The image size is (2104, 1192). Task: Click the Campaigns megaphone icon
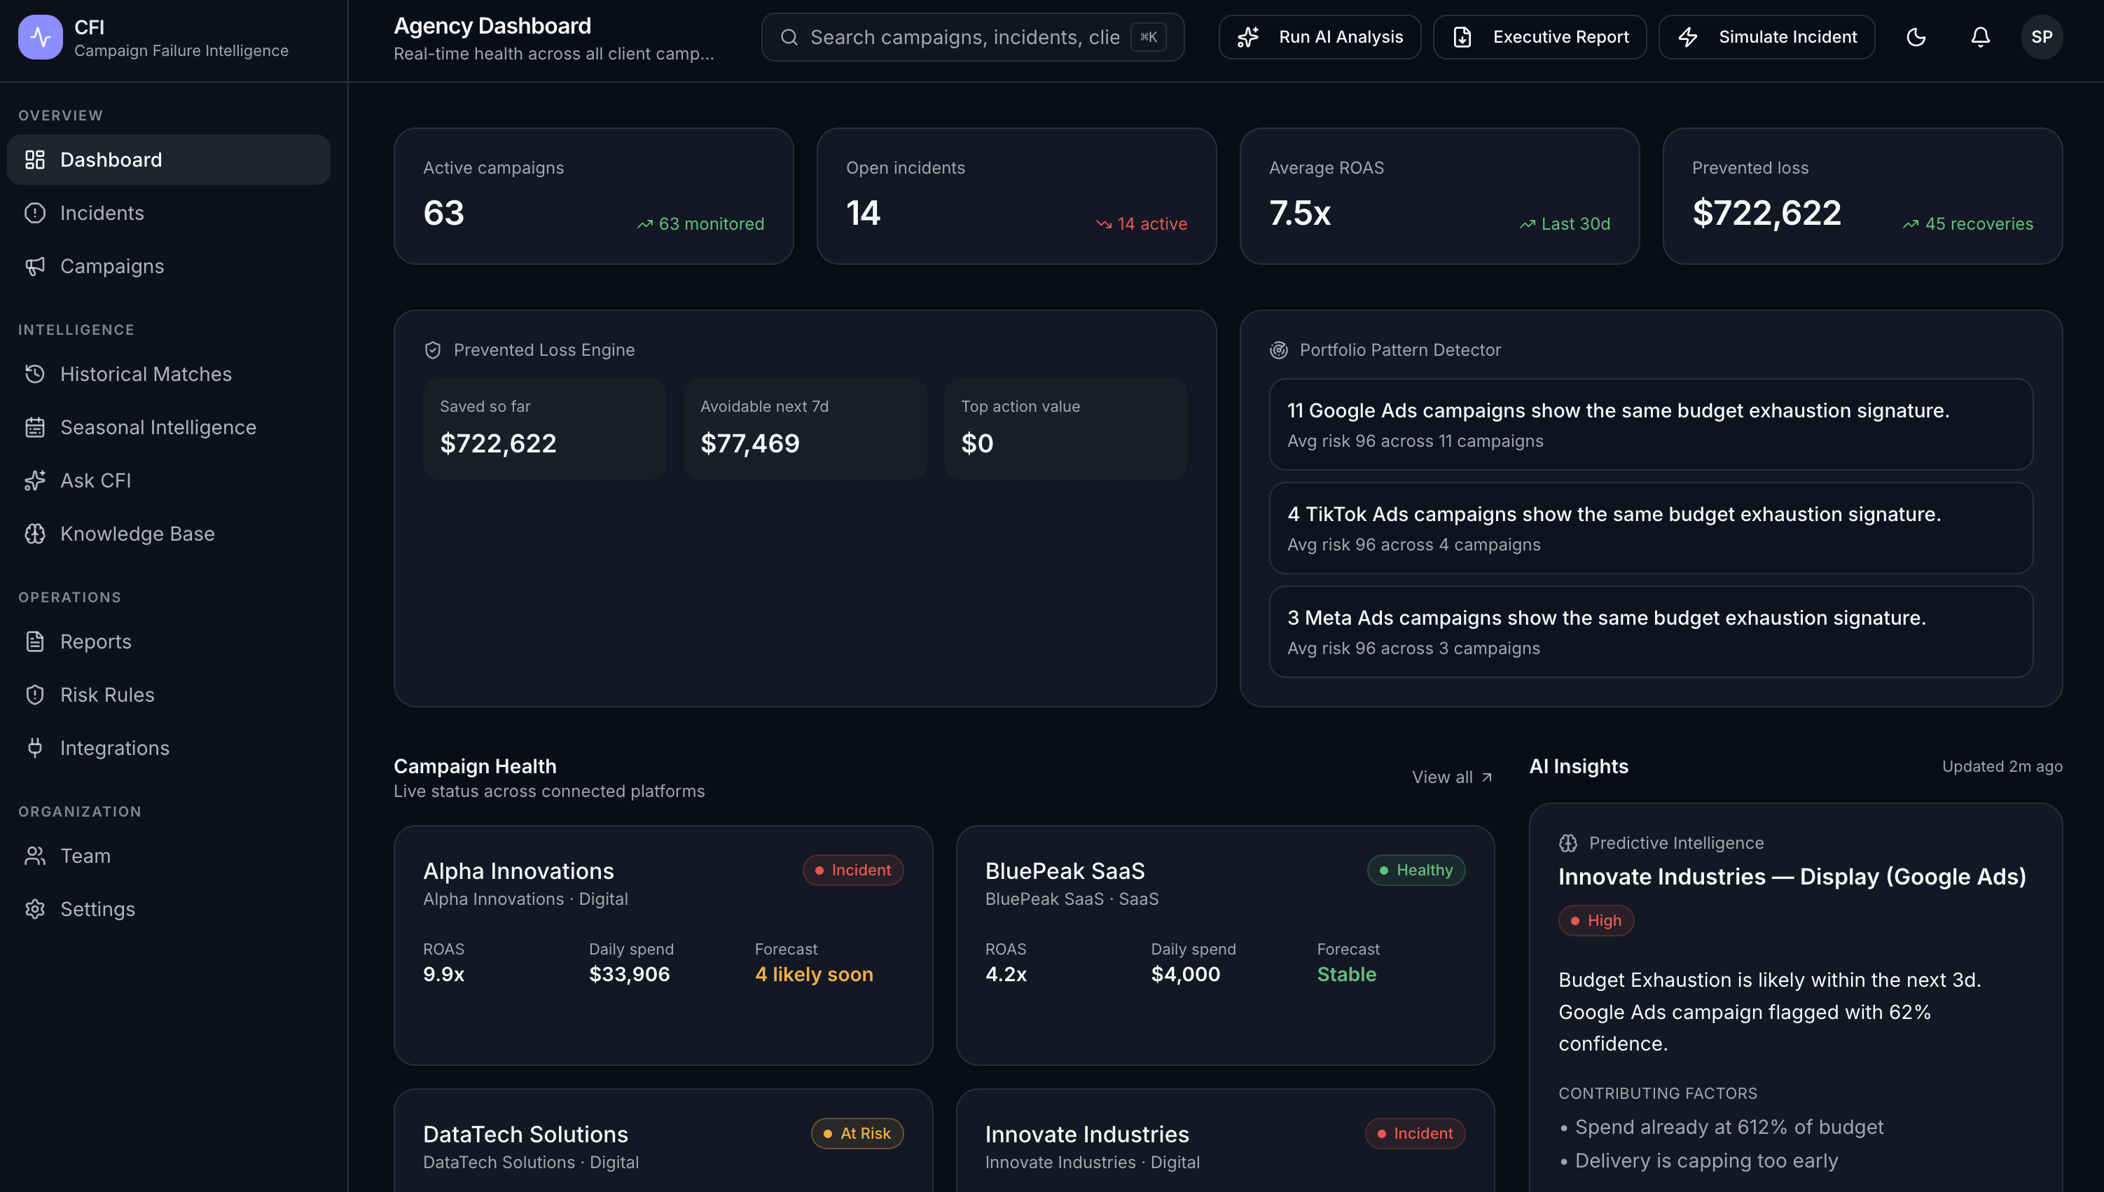[34, 266]
